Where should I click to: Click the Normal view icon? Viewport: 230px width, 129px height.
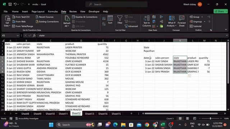(180, 119)
